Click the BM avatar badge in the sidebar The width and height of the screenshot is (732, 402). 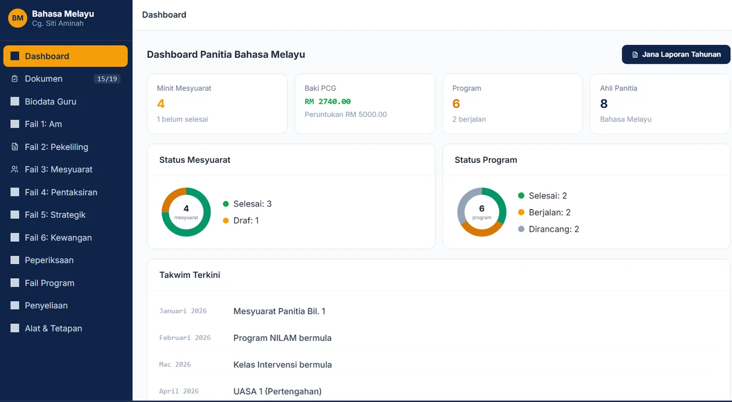18,18
